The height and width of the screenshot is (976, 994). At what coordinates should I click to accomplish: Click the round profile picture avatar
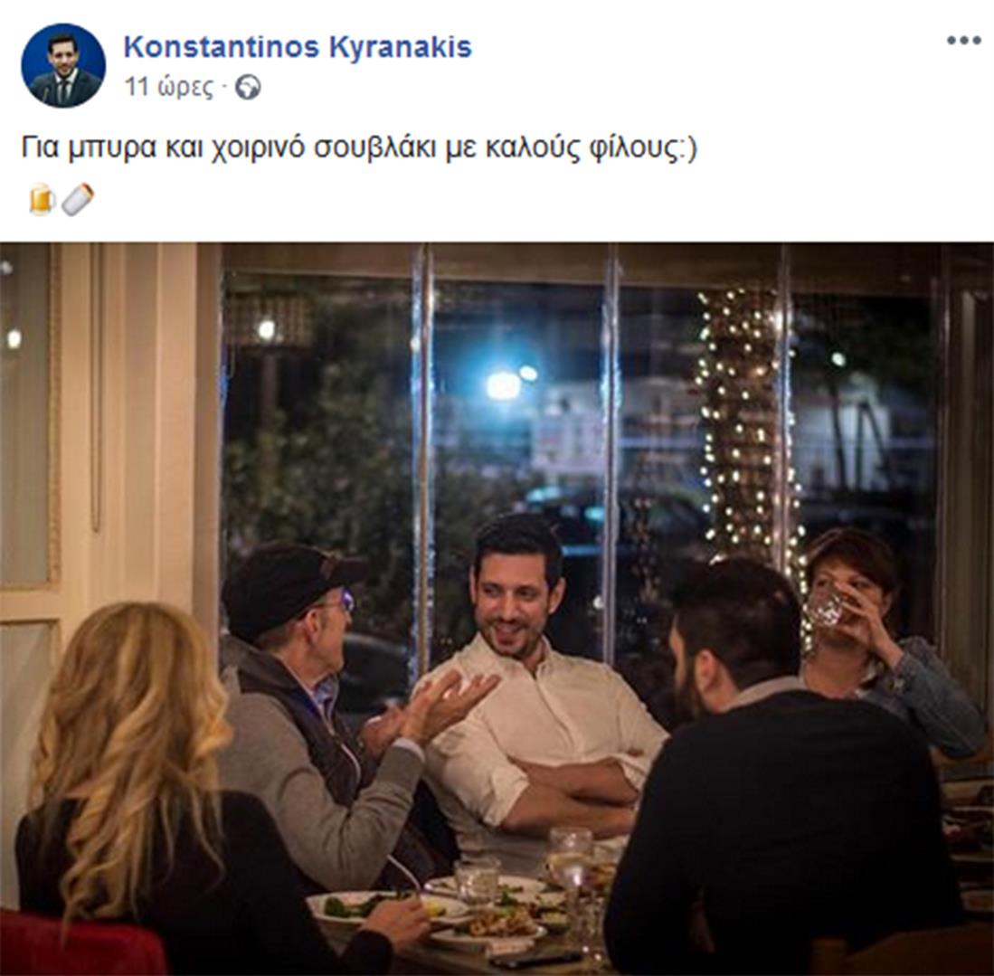coord(63,66)
